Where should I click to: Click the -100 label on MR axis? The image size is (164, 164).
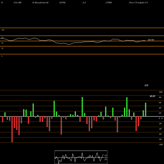(161, 145)
